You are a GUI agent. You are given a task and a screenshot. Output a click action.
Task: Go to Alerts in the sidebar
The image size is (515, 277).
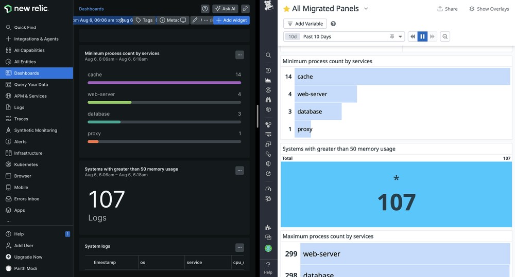click(x=20, y=142)
